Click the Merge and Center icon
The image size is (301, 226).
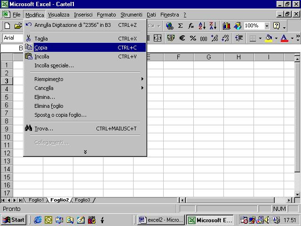[x=158, y=38]
